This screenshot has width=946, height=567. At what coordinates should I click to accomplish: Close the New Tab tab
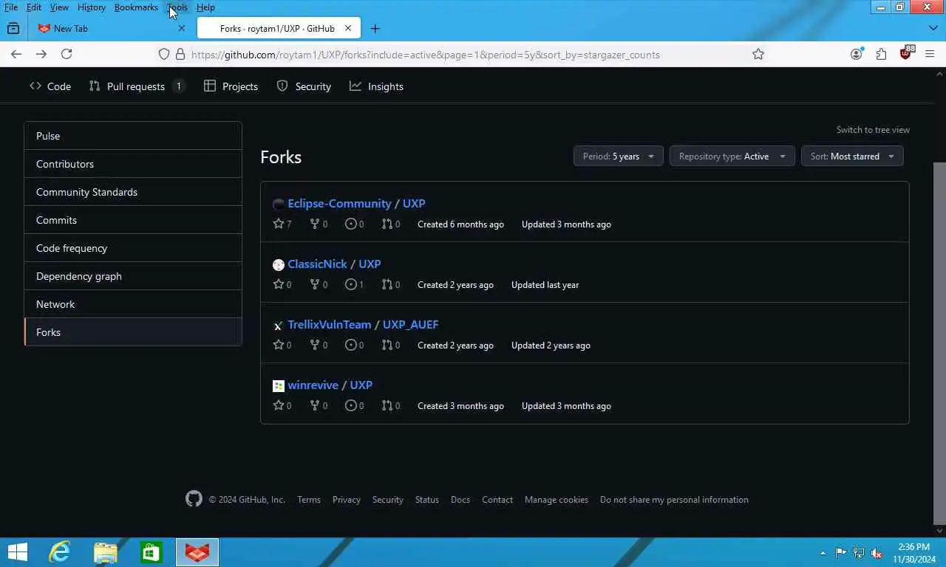tap(182, 28)
